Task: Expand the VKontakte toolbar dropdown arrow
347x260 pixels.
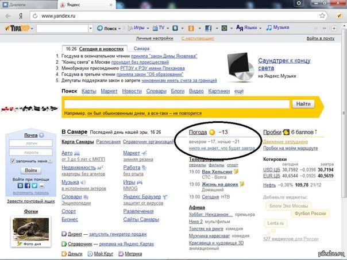Action: (x=182, y=29)
